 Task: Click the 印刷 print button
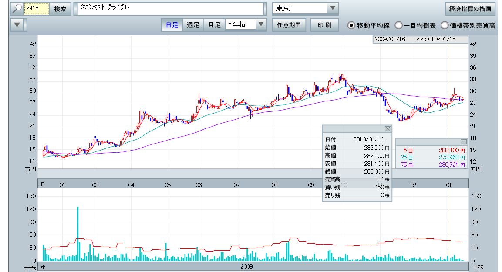pos(324,25)
